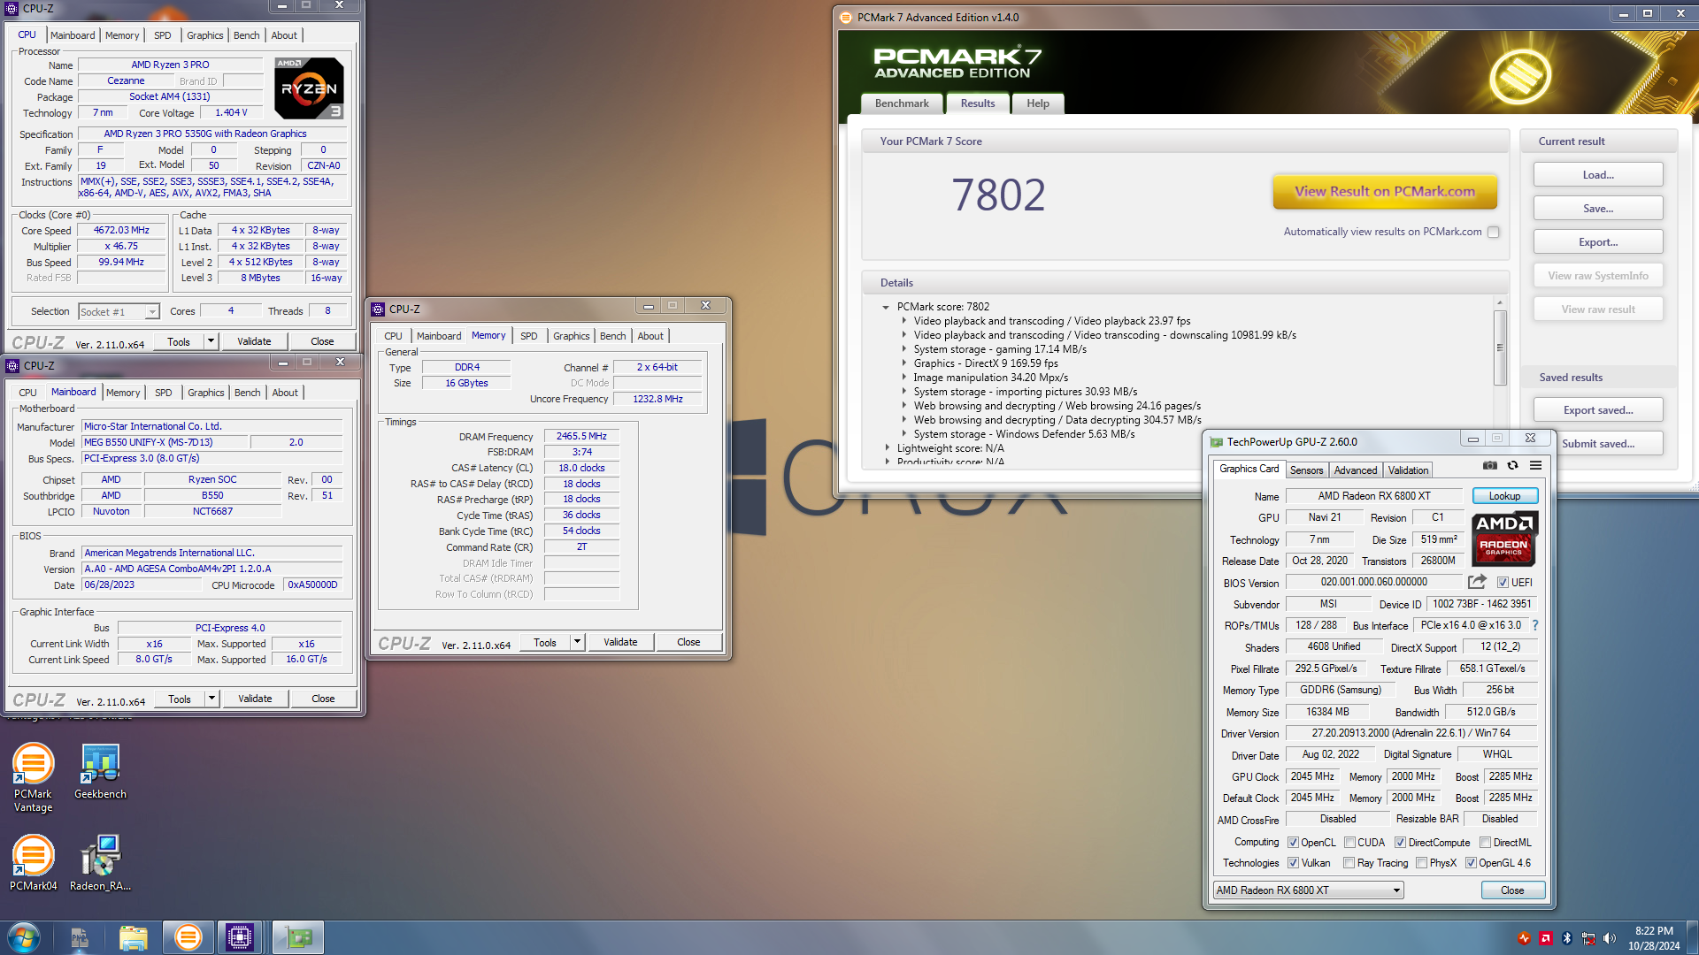Viewport: 1699px width, 955px height.
Task: Open the Geekbench desktop shortcut
Action: pyautogui.click(x=100, y=772)
